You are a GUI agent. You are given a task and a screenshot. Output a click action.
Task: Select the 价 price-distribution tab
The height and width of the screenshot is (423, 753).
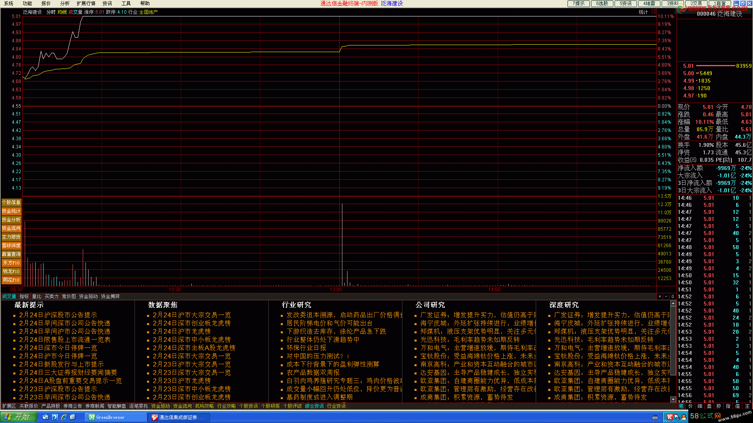(x=691, y=406)
